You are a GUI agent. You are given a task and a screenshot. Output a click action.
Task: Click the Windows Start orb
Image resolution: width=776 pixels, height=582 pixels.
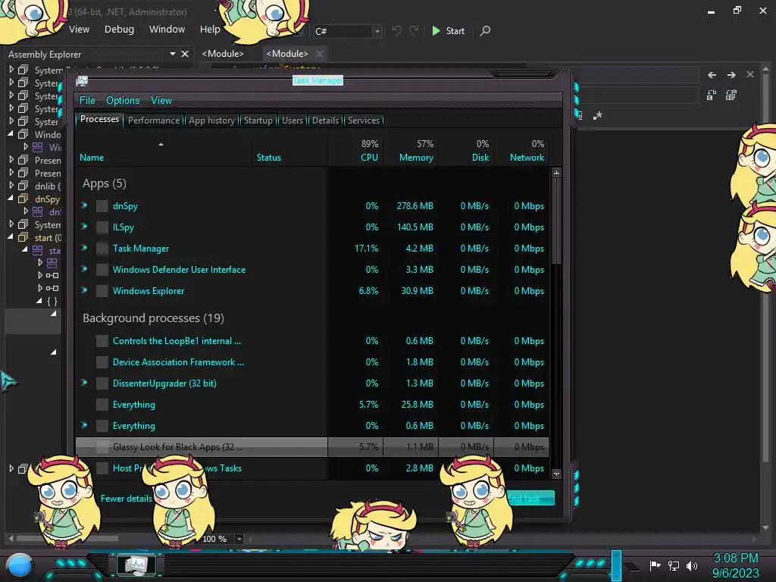click(20, 566)
